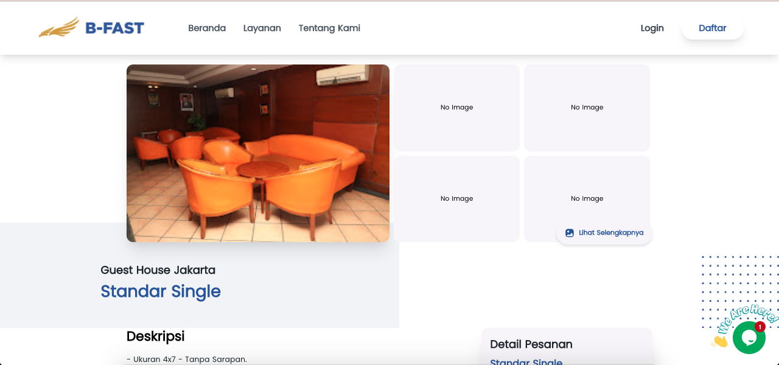The height and width of the screenshot is (365, 779).
Task: Go to the Beranda page
Action: pos(207,28)
